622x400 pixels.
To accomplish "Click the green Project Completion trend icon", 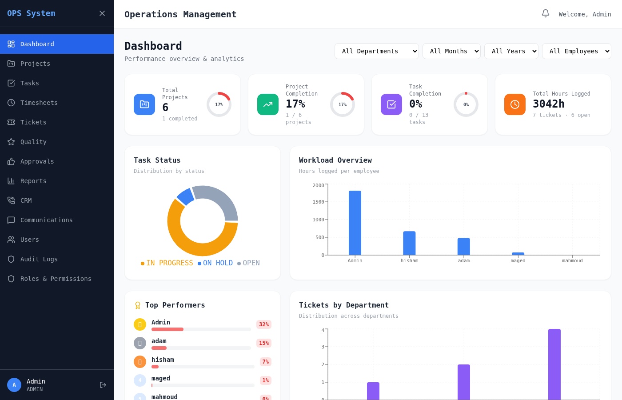I will (x=268, y=104).
